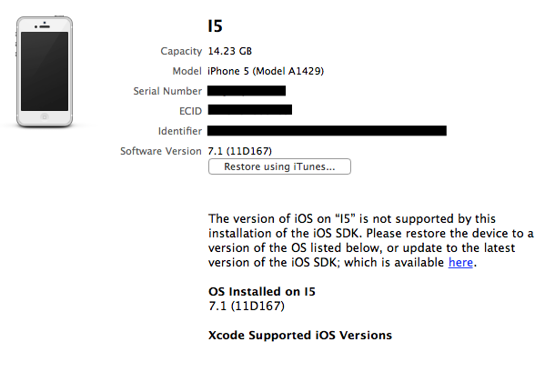The height and width of the screenshot is (372, 555).
Task: Click the redacted Identifier value
Action: point(327,131)
